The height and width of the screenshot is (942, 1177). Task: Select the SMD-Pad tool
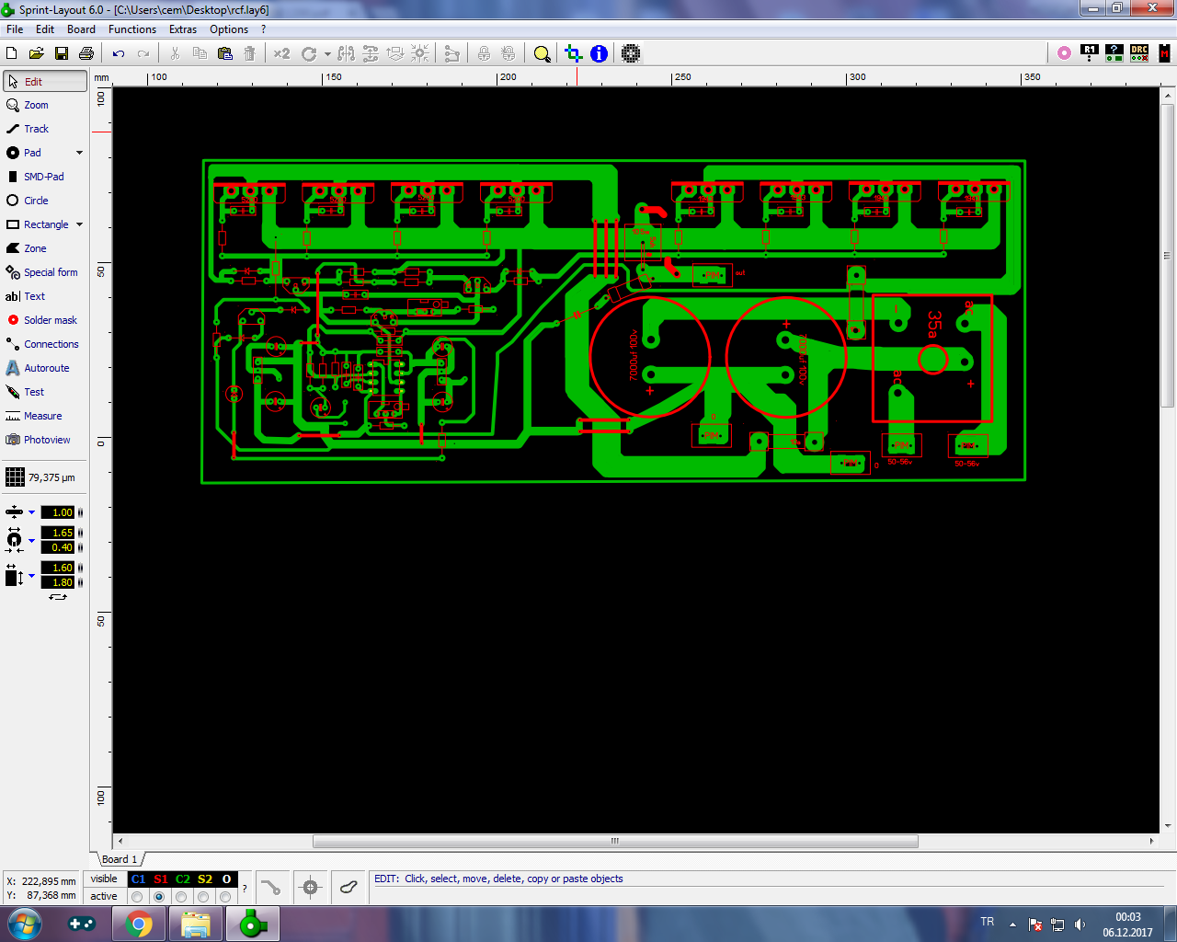(x=43, y=177)
